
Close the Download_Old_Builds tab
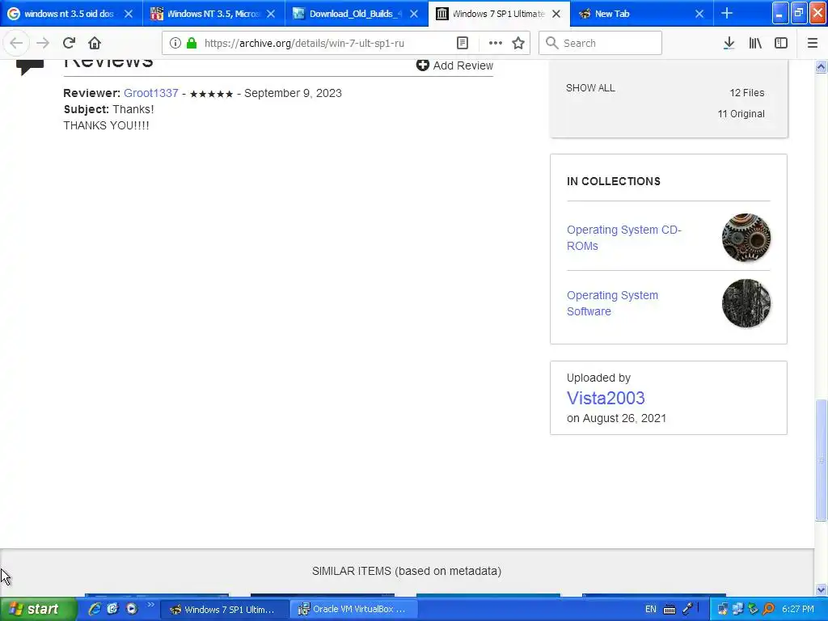(x=414, y=14)
